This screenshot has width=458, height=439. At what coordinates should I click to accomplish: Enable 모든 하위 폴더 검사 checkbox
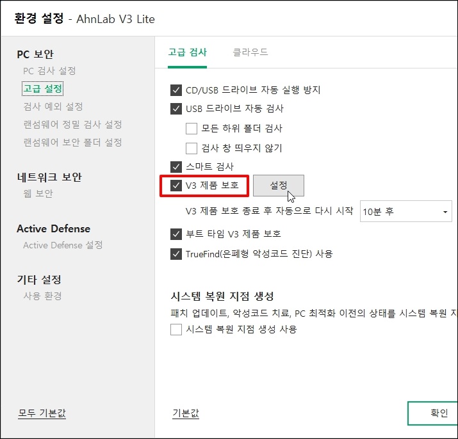point(192,129)
